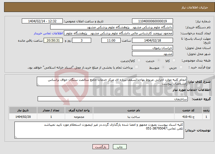
Task: Click service name cell ساخت بنا
Action: (134, 117)
